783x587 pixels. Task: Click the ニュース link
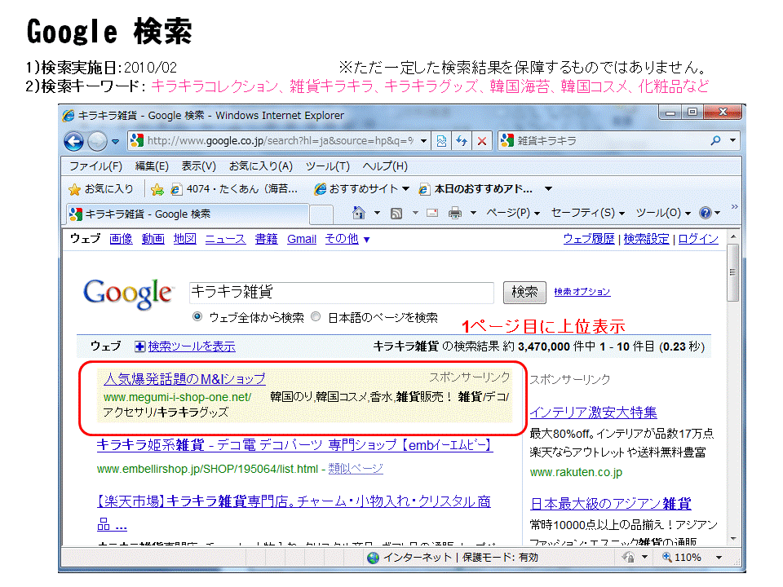[225, 239]
